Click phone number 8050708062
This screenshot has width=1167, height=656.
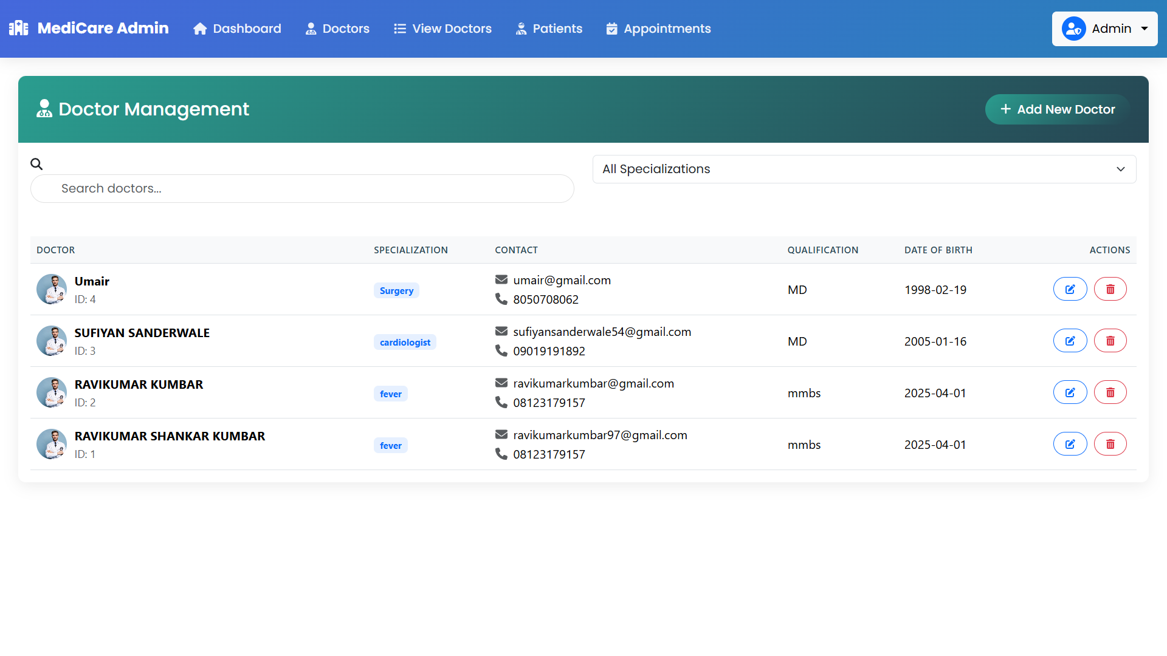(546, 299)
